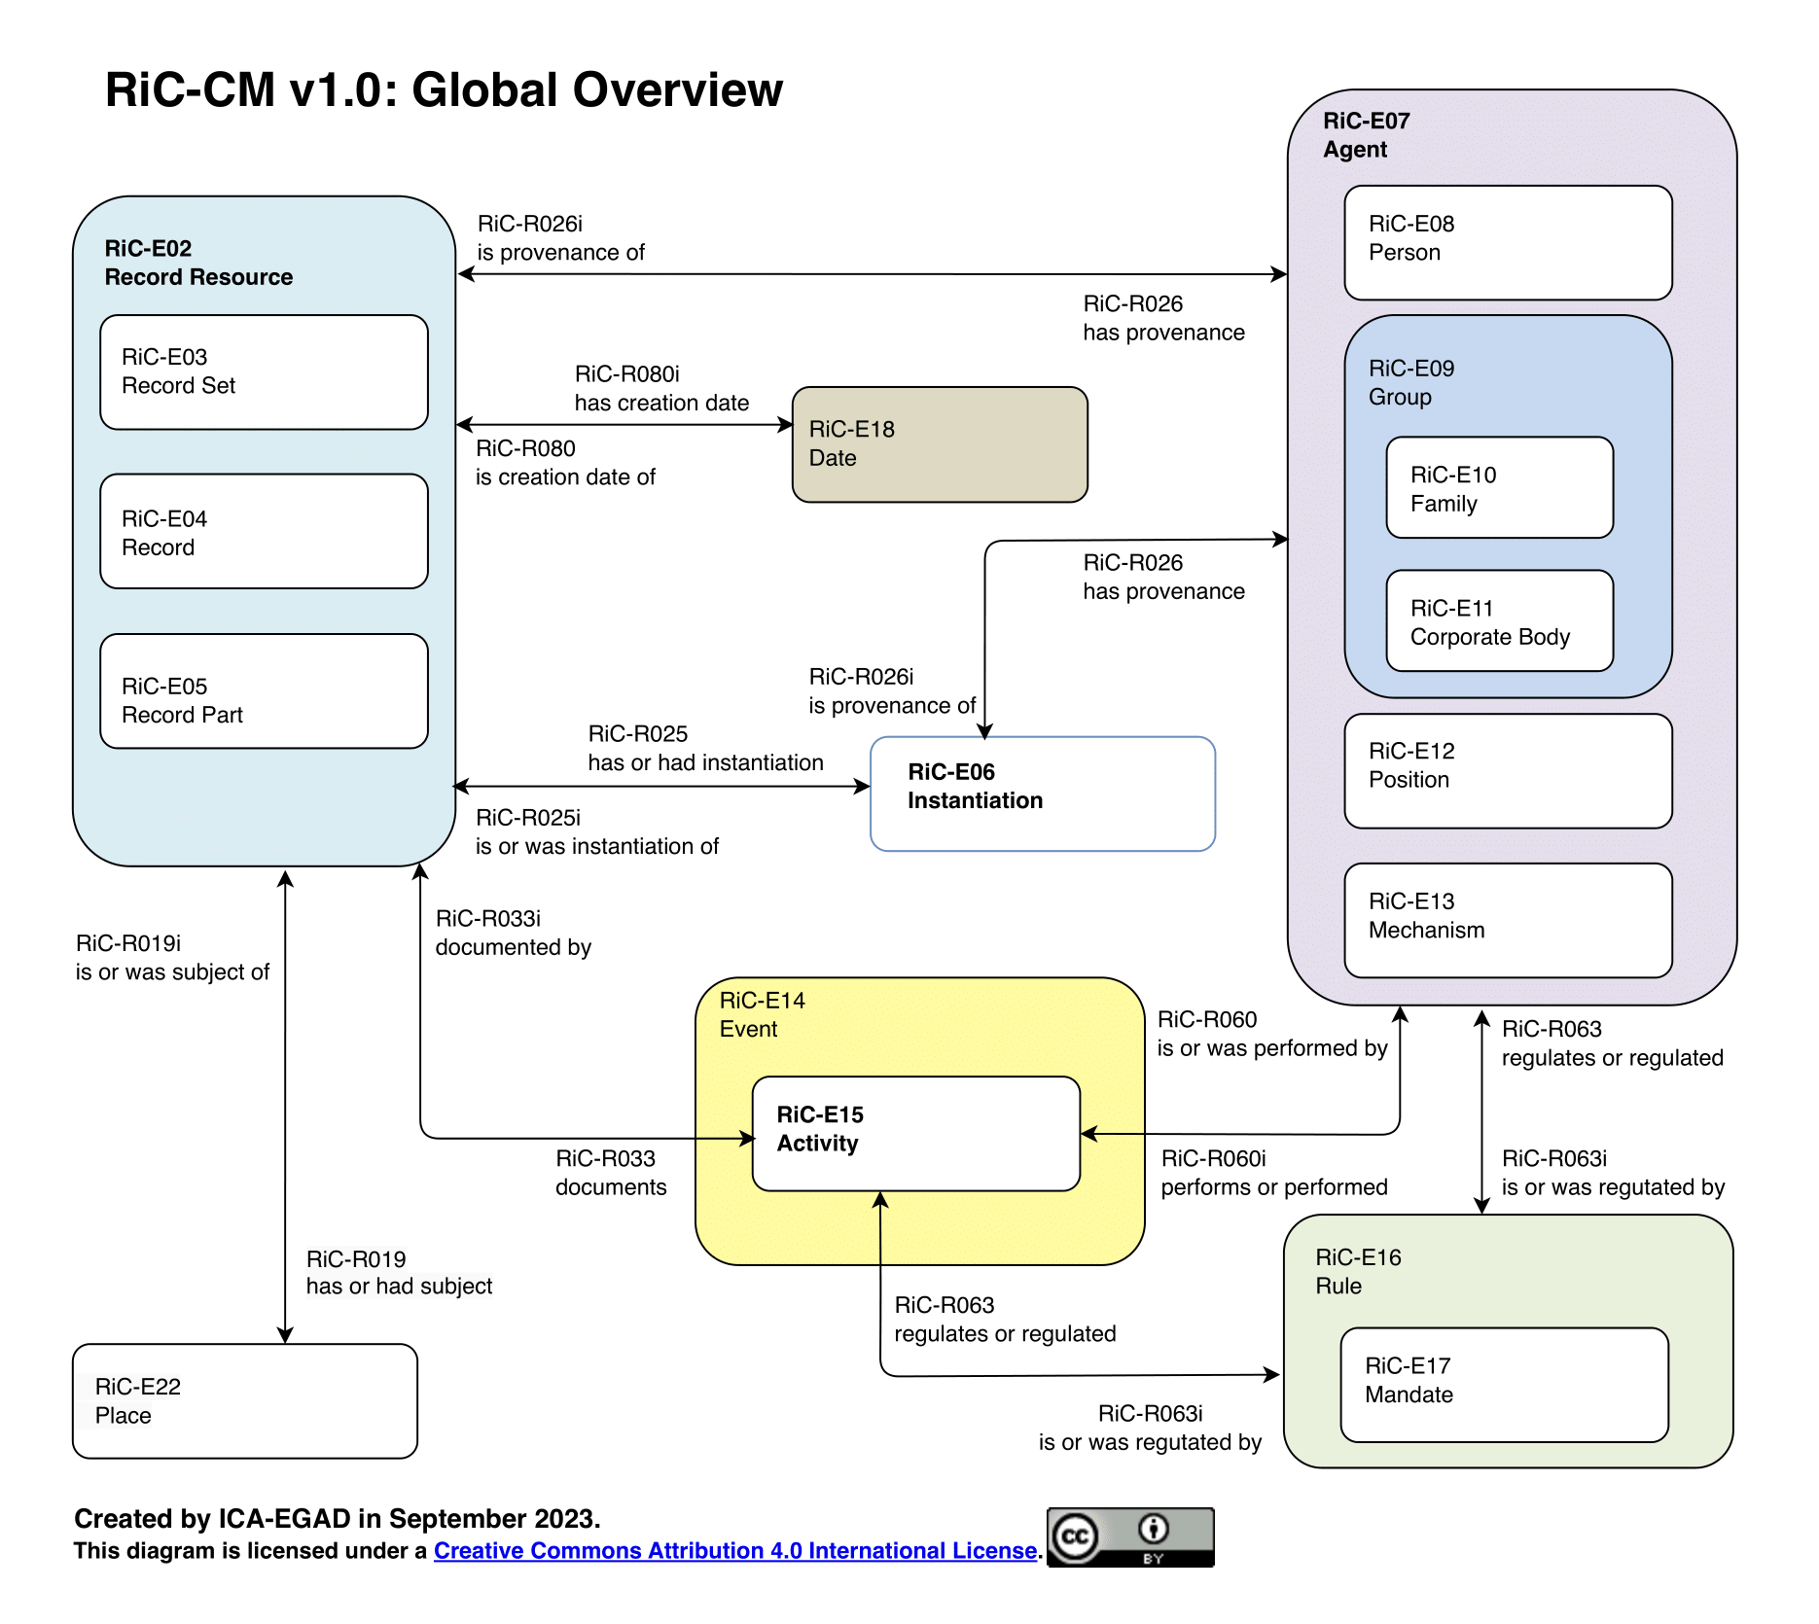1819x1624 pixels.
Task: Click the 'RiC-R080 is creation date of' label
Action: coord(565,462)
